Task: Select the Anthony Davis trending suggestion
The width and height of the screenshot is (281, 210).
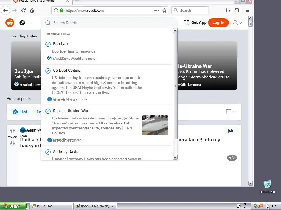Action: pos(107,153)
